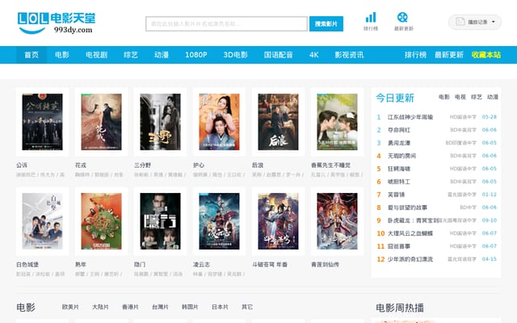The width and height of the screenshot is (517, 323).
Task: Filter 电影 section by 日本片
Action: point(220,307)
